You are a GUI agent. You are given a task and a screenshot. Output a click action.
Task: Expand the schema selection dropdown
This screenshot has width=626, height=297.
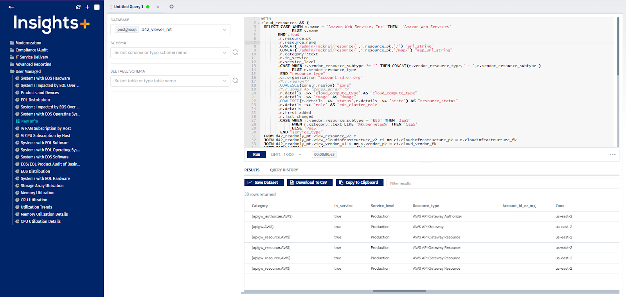(170, 53)
